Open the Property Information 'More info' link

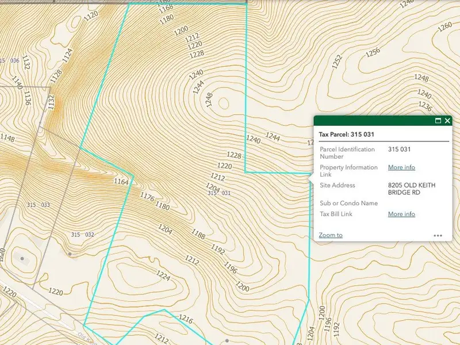(401, 167)
